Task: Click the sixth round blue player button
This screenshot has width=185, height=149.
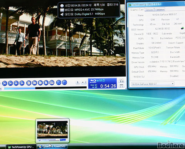Action: (35, 83)
